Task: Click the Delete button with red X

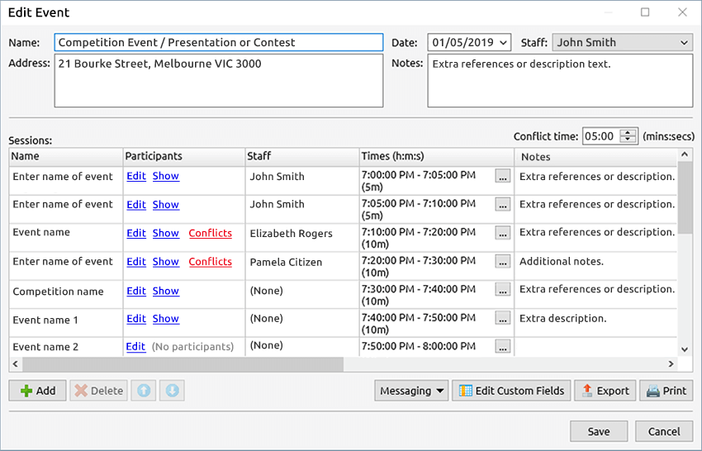Action: tap(98, 391)
